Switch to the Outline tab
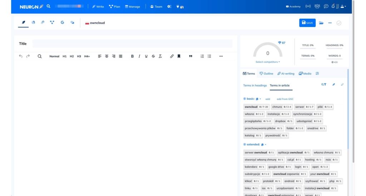 point(266,74)
